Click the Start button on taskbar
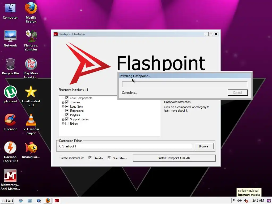The width and height of the screenshot is (272, 204). [7, 201]
